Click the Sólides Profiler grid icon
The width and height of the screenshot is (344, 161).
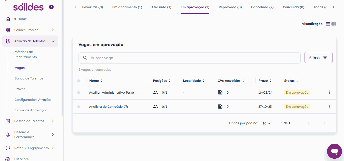tap(8, 30)
